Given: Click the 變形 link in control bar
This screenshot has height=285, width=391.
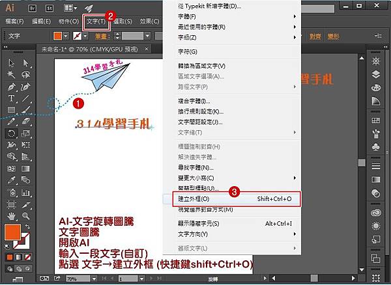Looking at the screenshot, I should tap(334, 36).
